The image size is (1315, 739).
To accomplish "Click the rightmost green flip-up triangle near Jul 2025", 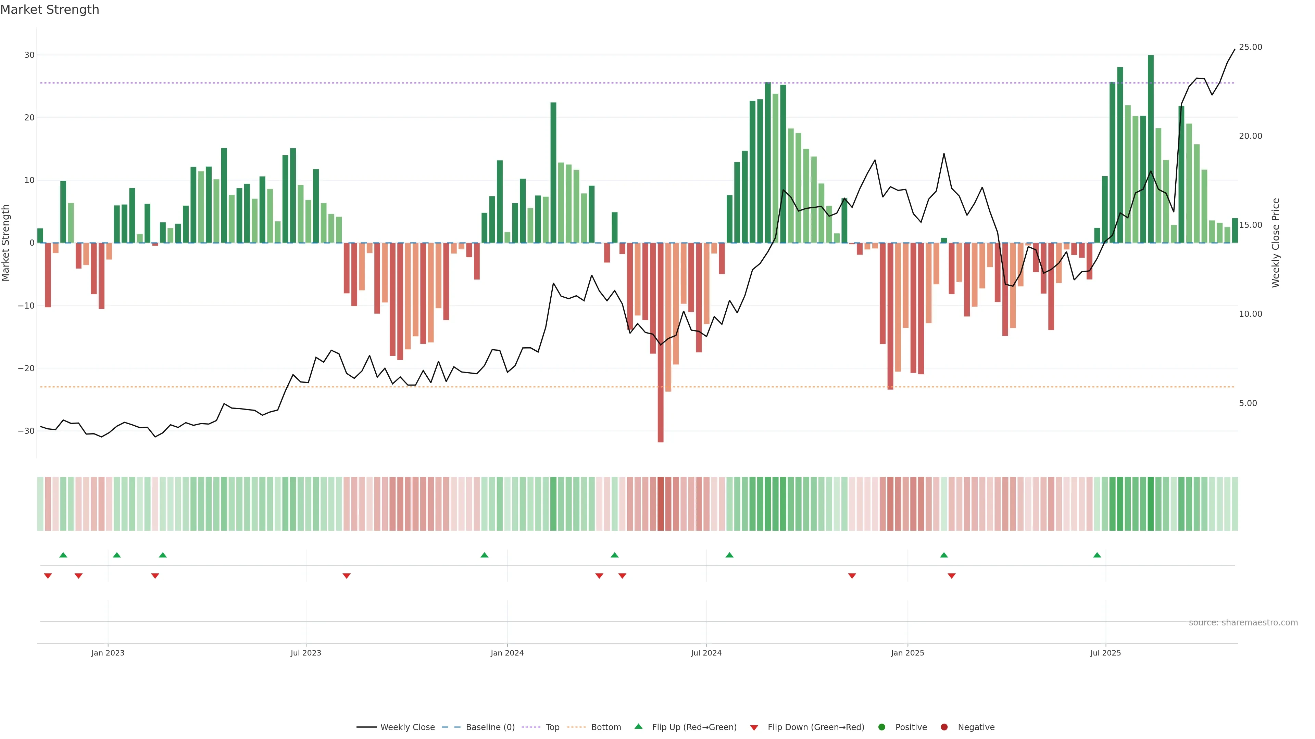I will 1097,555.
